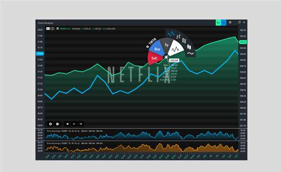Zoom out with the minus button
Viewport: 281px width, 172px height.
tap(58, 124)
